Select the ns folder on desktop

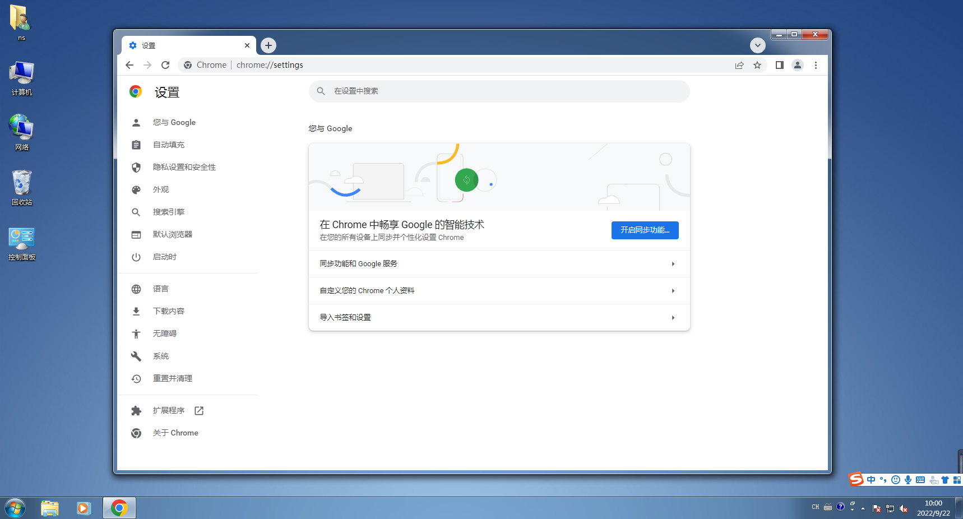pyautogui.click(x=21, y=22)
